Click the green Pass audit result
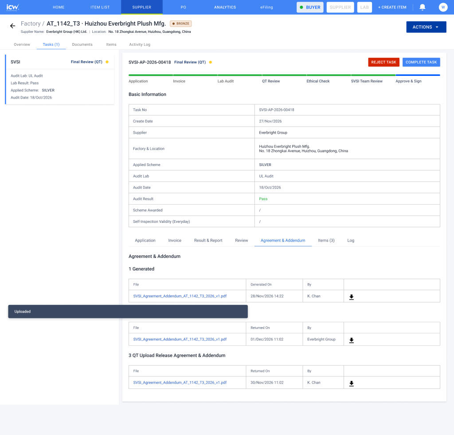Image resolution: width=454 pixels, height=435 pixels. coord(263,199)
